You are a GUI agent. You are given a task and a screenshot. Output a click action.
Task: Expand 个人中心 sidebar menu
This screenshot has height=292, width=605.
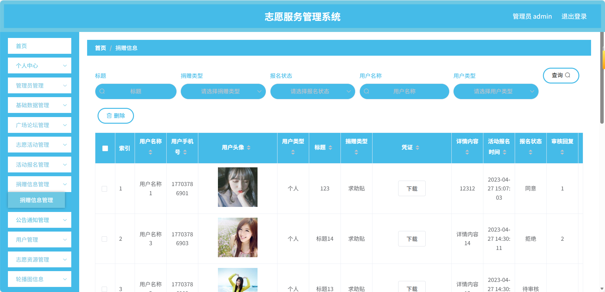point(40,65)
